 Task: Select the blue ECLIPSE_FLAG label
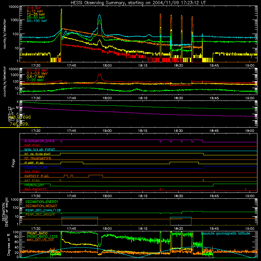[x=36, y=167]
